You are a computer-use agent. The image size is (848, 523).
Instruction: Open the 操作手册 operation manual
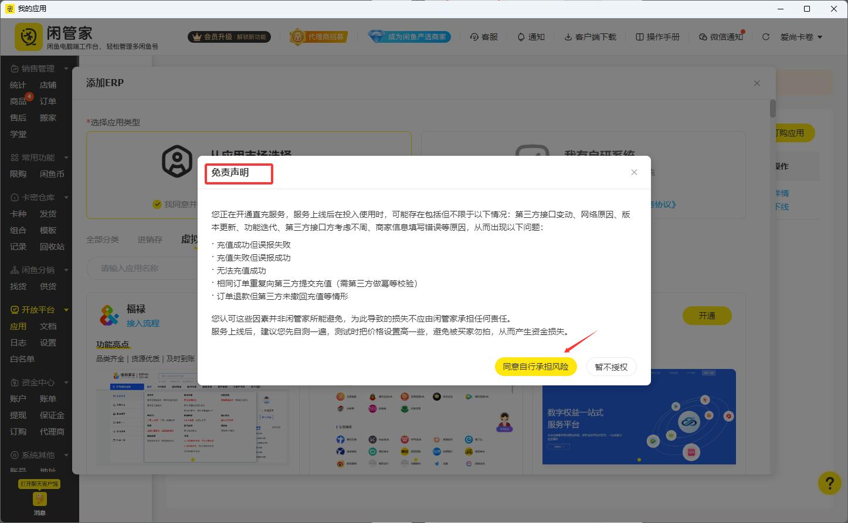click(657, 36)
